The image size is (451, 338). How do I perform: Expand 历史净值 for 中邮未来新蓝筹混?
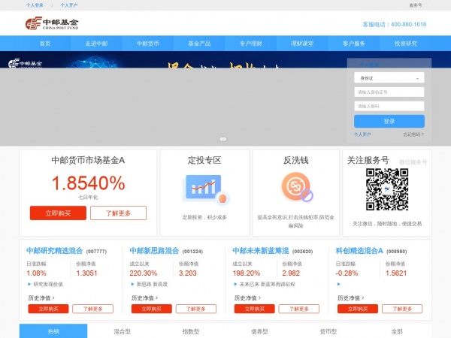pos(247,298)
